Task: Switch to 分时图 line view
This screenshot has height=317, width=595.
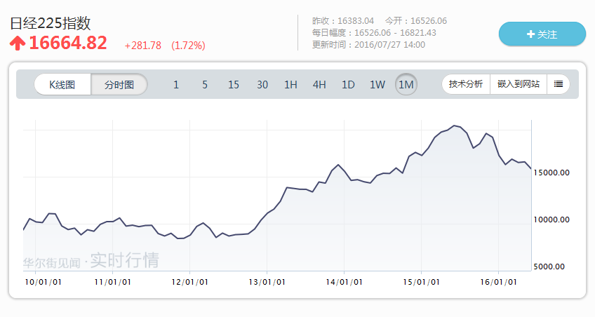Action: pos(119,84)
